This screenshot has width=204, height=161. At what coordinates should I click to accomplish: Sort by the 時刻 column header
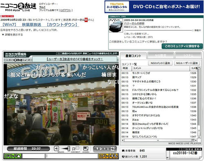pos(126,68)
